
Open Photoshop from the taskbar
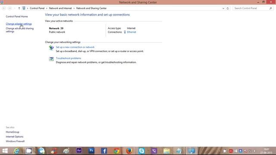tap(91, 150)
